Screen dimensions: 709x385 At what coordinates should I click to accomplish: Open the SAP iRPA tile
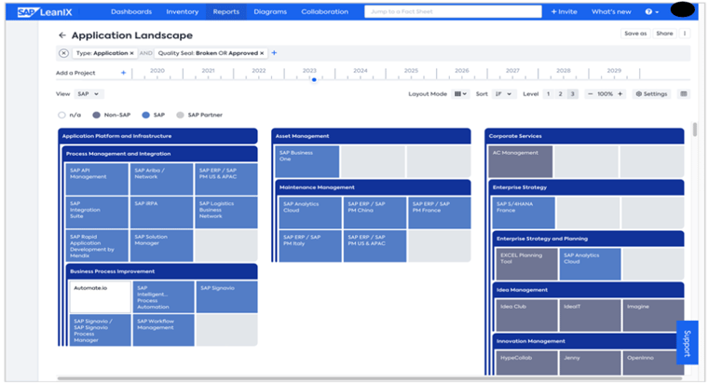click(161, 213)
